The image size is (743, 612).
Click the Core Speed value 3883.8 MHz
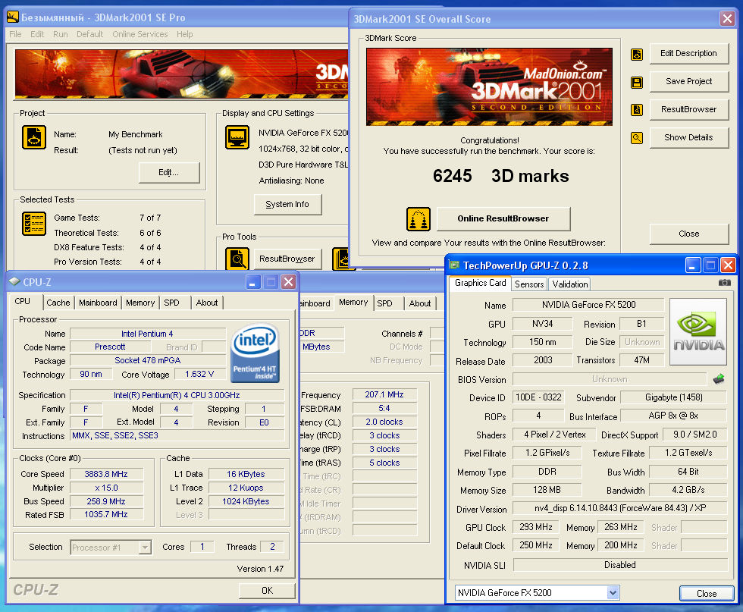point(106,474)
